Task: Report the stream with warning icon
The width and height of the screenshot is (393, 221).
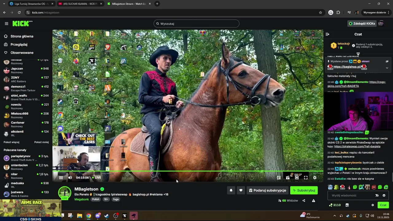Action: tap(313, 200)
